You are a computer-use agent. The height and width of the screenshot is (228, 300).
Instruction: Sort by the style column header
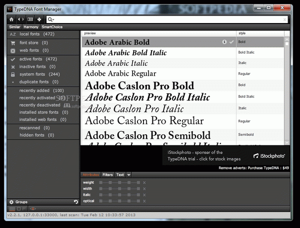click(260, 34)
